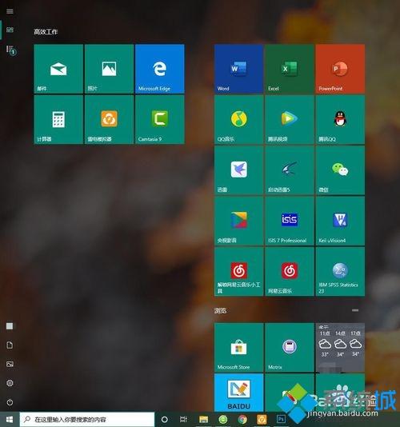This screenshot has width=400, height=427.
Task: Click the Windows Start button
Action: pyautogui.click(x=10, y=419)
